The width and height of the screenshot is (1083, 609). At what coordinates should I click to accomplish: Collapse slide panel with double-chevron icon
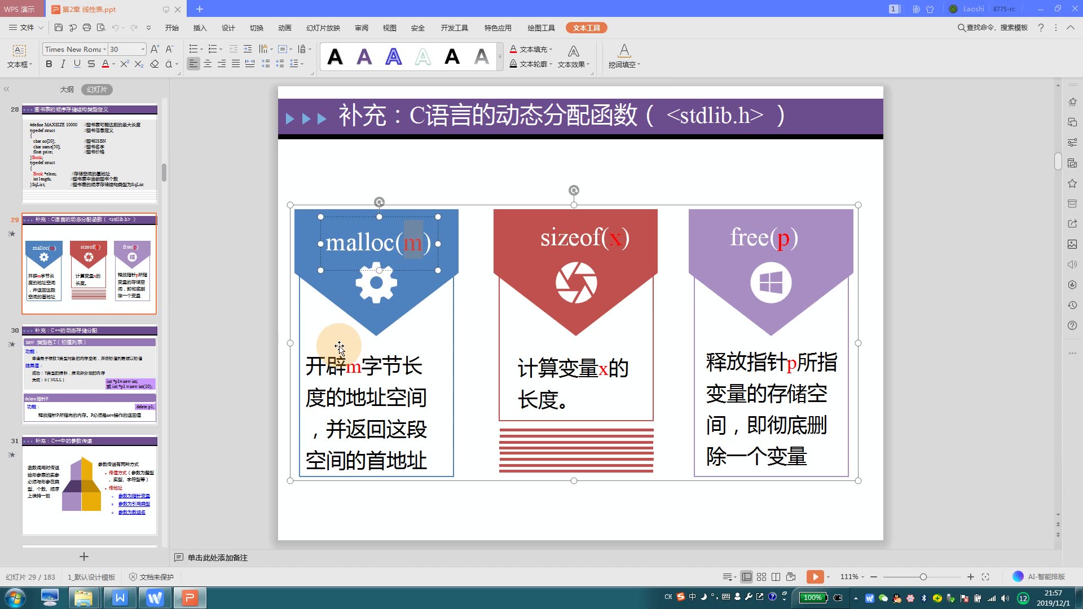point(7,89)
